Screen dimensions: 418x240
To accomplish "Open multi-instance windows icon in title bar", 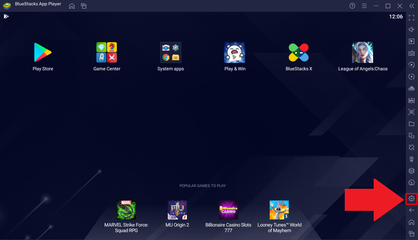I will (84, 6).
